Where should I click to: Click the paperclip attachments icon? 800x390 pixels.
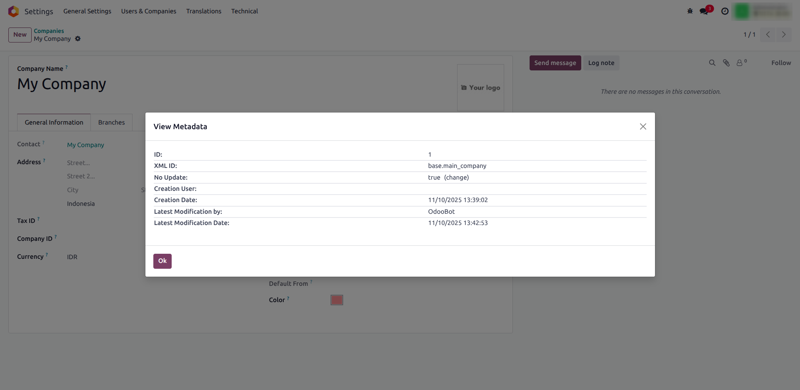pos(726,63)
